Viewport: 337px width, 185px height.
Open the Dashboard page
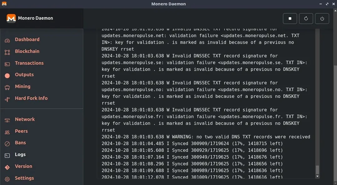click(27, 39)
